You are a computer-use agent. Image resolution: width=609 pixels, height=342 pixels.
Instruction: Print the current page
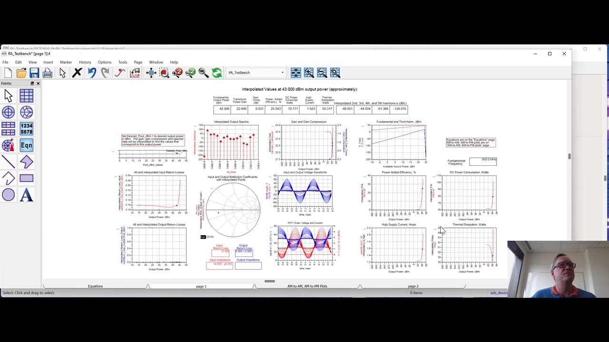click(47, 73)
